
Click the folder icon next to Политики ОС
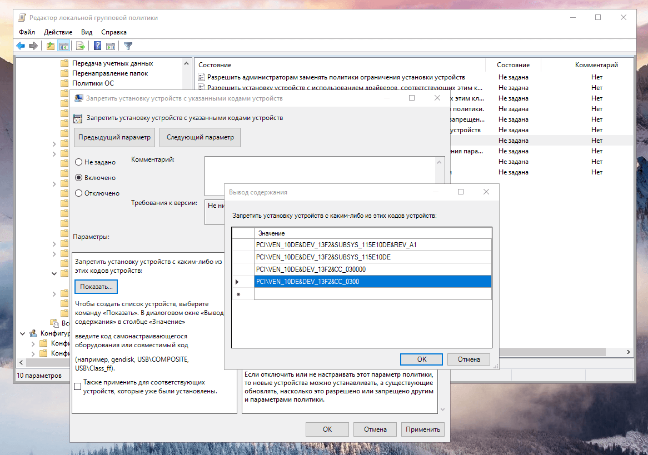click(x=64, y=83)
